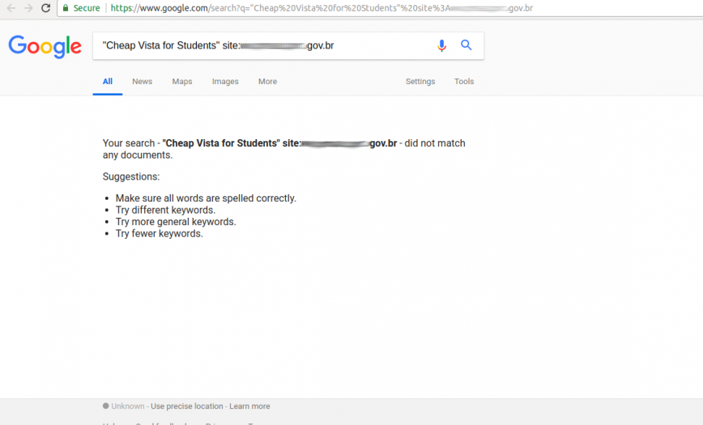Image resolution: width=703 pixels, height=425 pixels.
Task: Click the green Secure padlock icon
Action: 65,8
